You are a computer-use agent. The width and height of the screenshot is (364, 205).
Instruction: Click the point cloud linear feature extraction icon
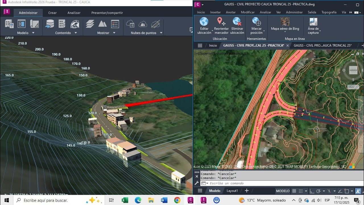(x=155, y=24)
